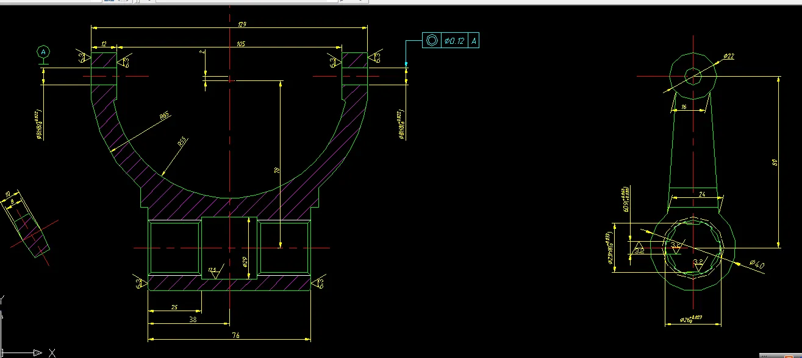Select the 76 dimension at the bottom
The image size is (802, 358).
click(235, 335)
